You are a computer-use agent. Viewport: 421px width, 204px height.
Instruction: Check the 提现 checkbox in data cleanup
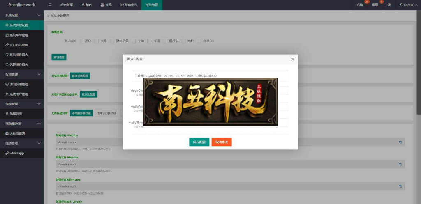pos(149,41)
